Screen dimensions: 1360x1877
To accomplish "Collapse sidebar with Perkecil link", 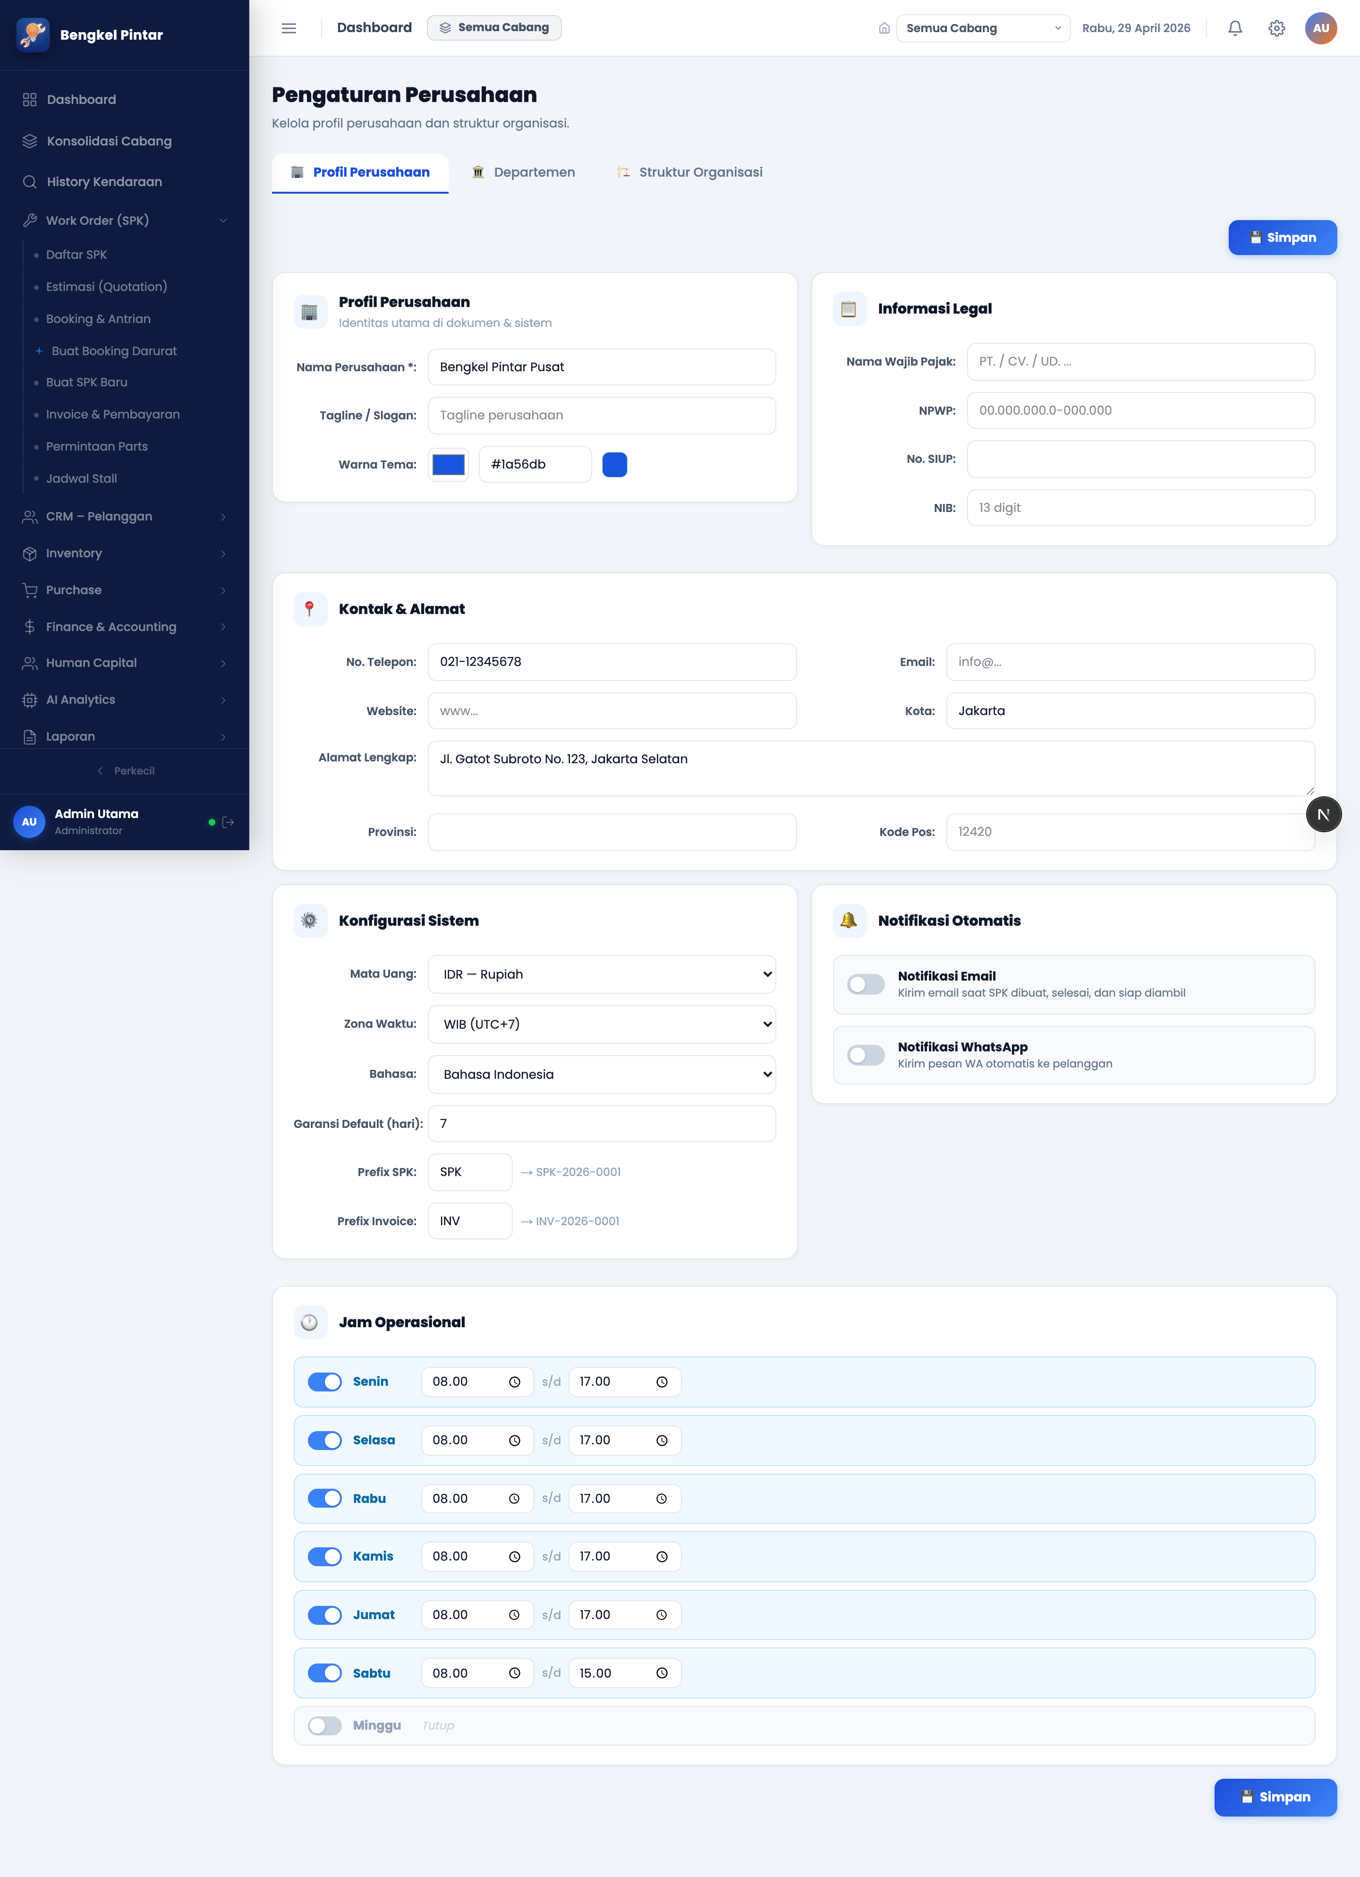I will 125,770.
